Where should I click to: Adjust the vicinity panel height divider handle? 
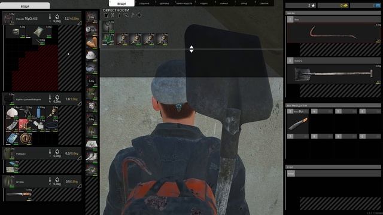(191, 49)
